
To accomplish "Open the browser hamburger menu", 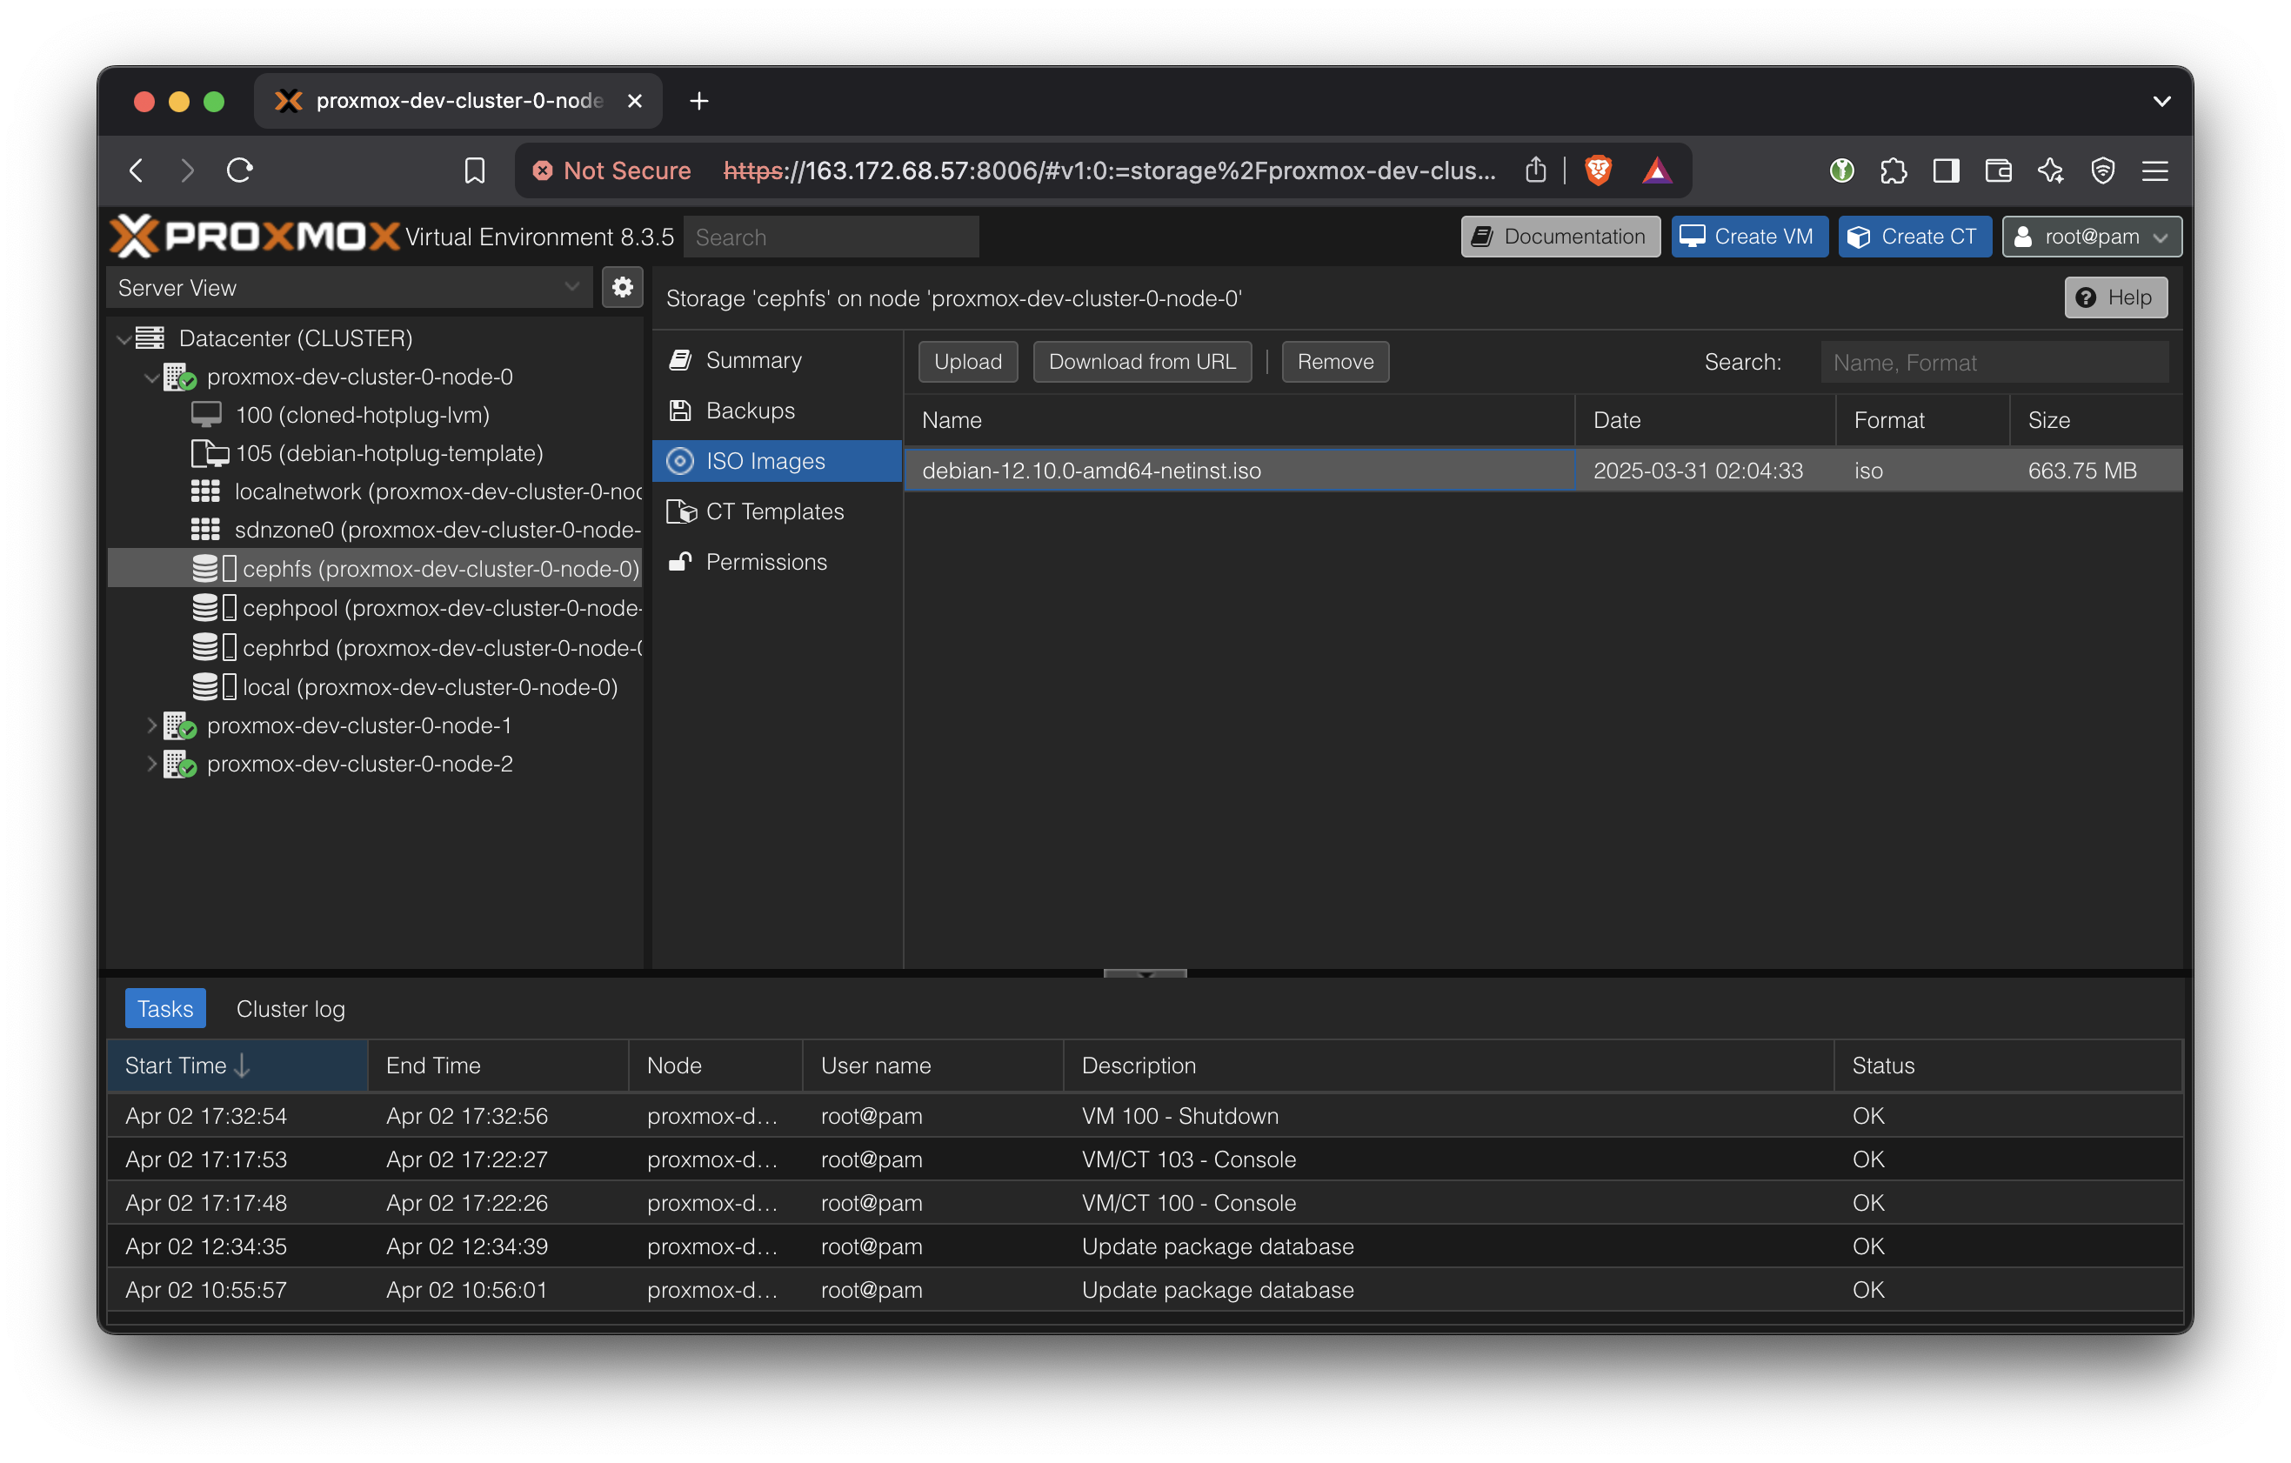I will point(2155,170).
